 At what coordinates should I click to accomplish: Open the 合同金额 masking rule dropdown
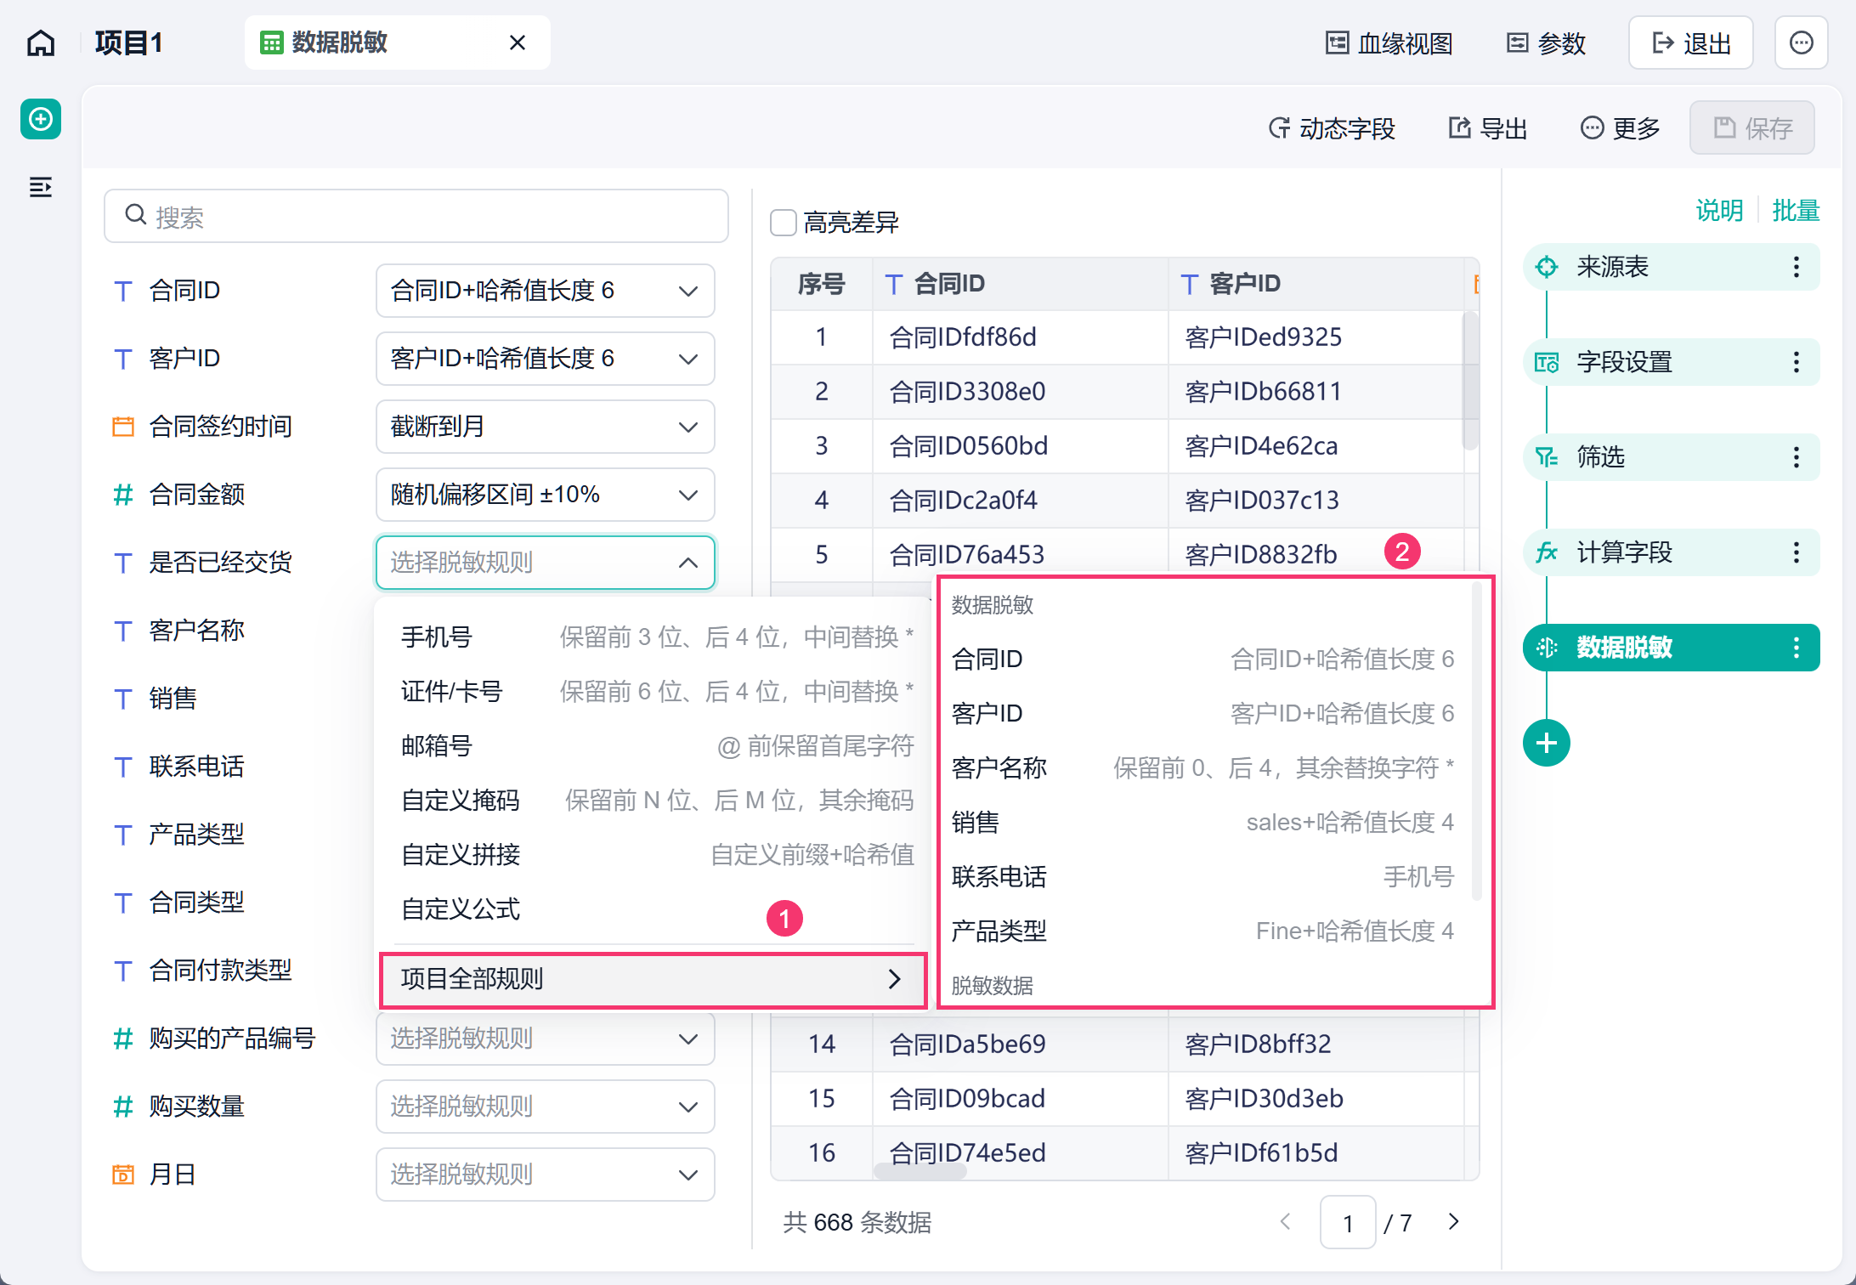545,495
